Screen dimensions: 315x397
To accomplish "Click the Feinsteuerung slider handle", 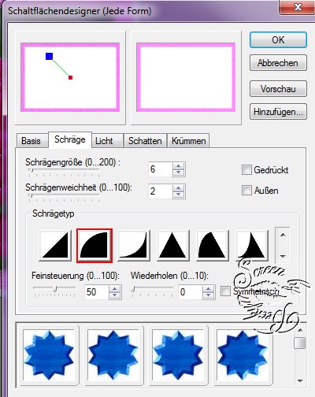I will [x=55, y=289].
